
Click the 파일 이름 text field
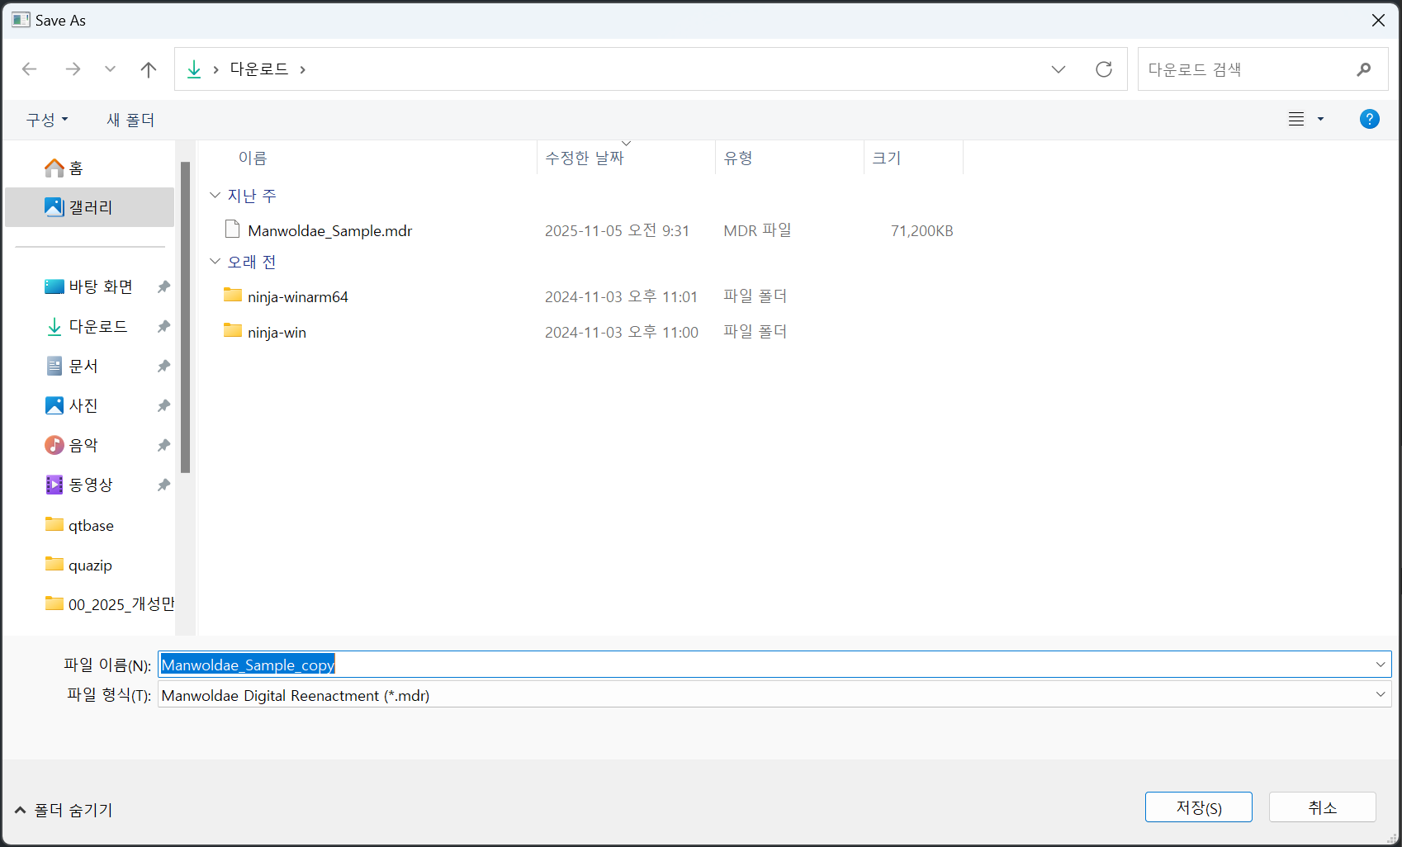pos(768,665)
